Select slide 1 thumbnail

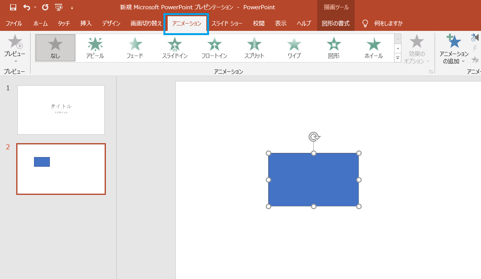(x=61, y=110)
